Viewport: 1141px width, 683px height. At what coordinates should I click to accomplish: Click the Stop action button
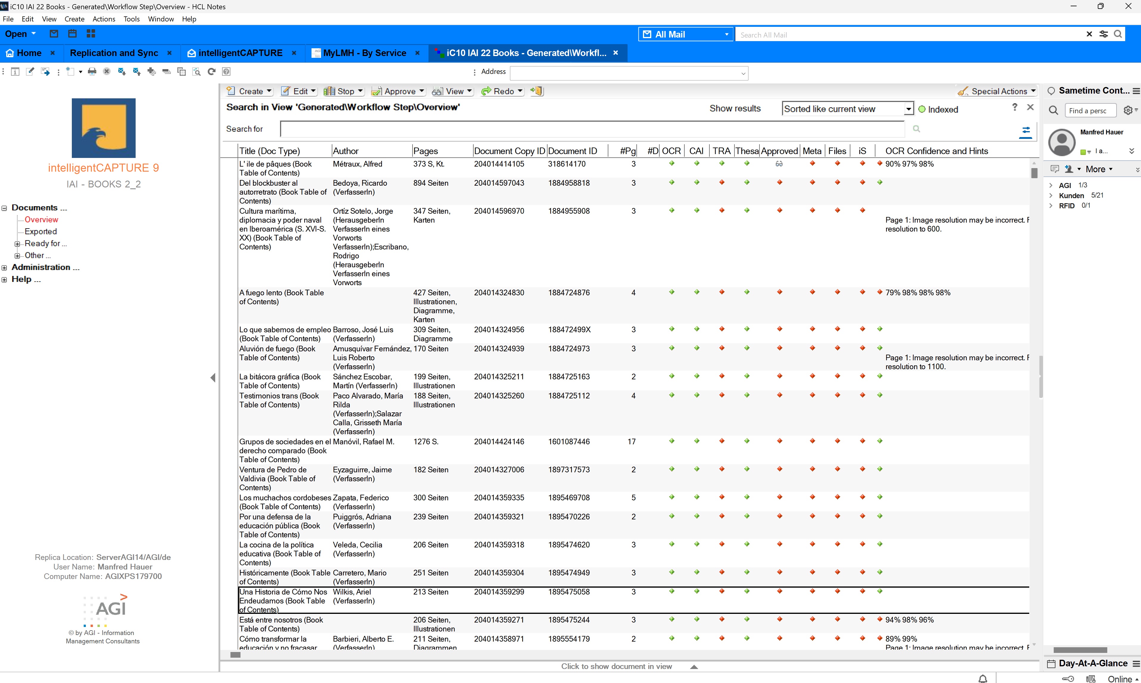pyautogui.click(x=343, y=91)
